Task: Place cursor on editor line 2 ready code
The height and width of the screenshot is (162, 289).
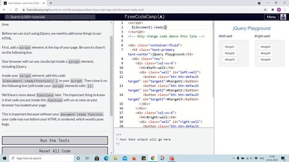Action: point(149,27)
